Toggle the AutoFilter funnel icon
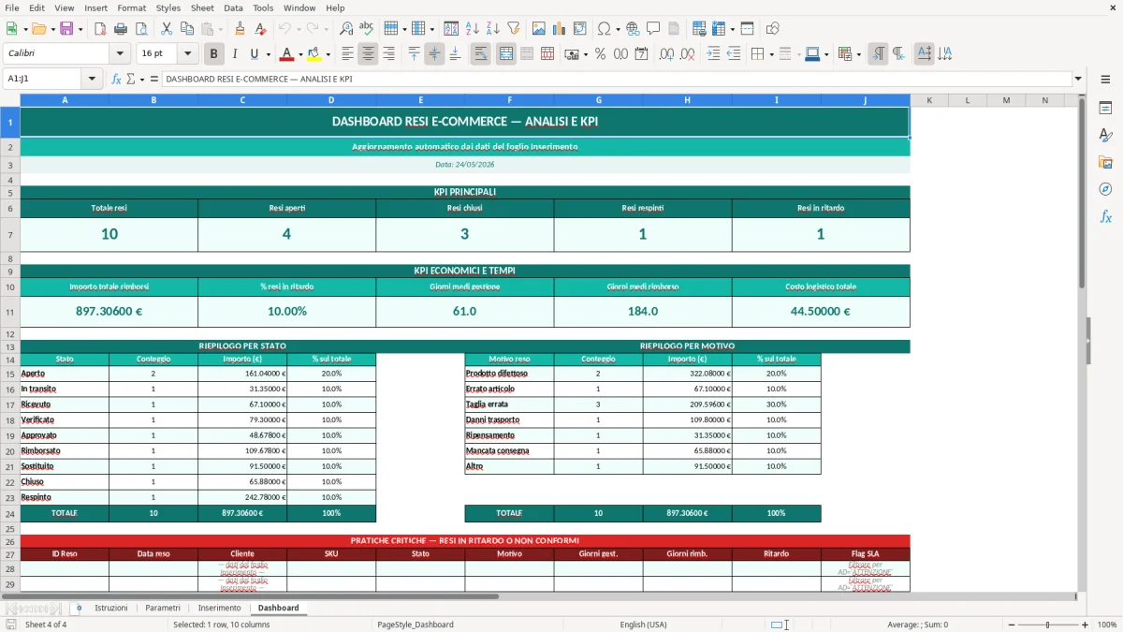 [513, 29]
